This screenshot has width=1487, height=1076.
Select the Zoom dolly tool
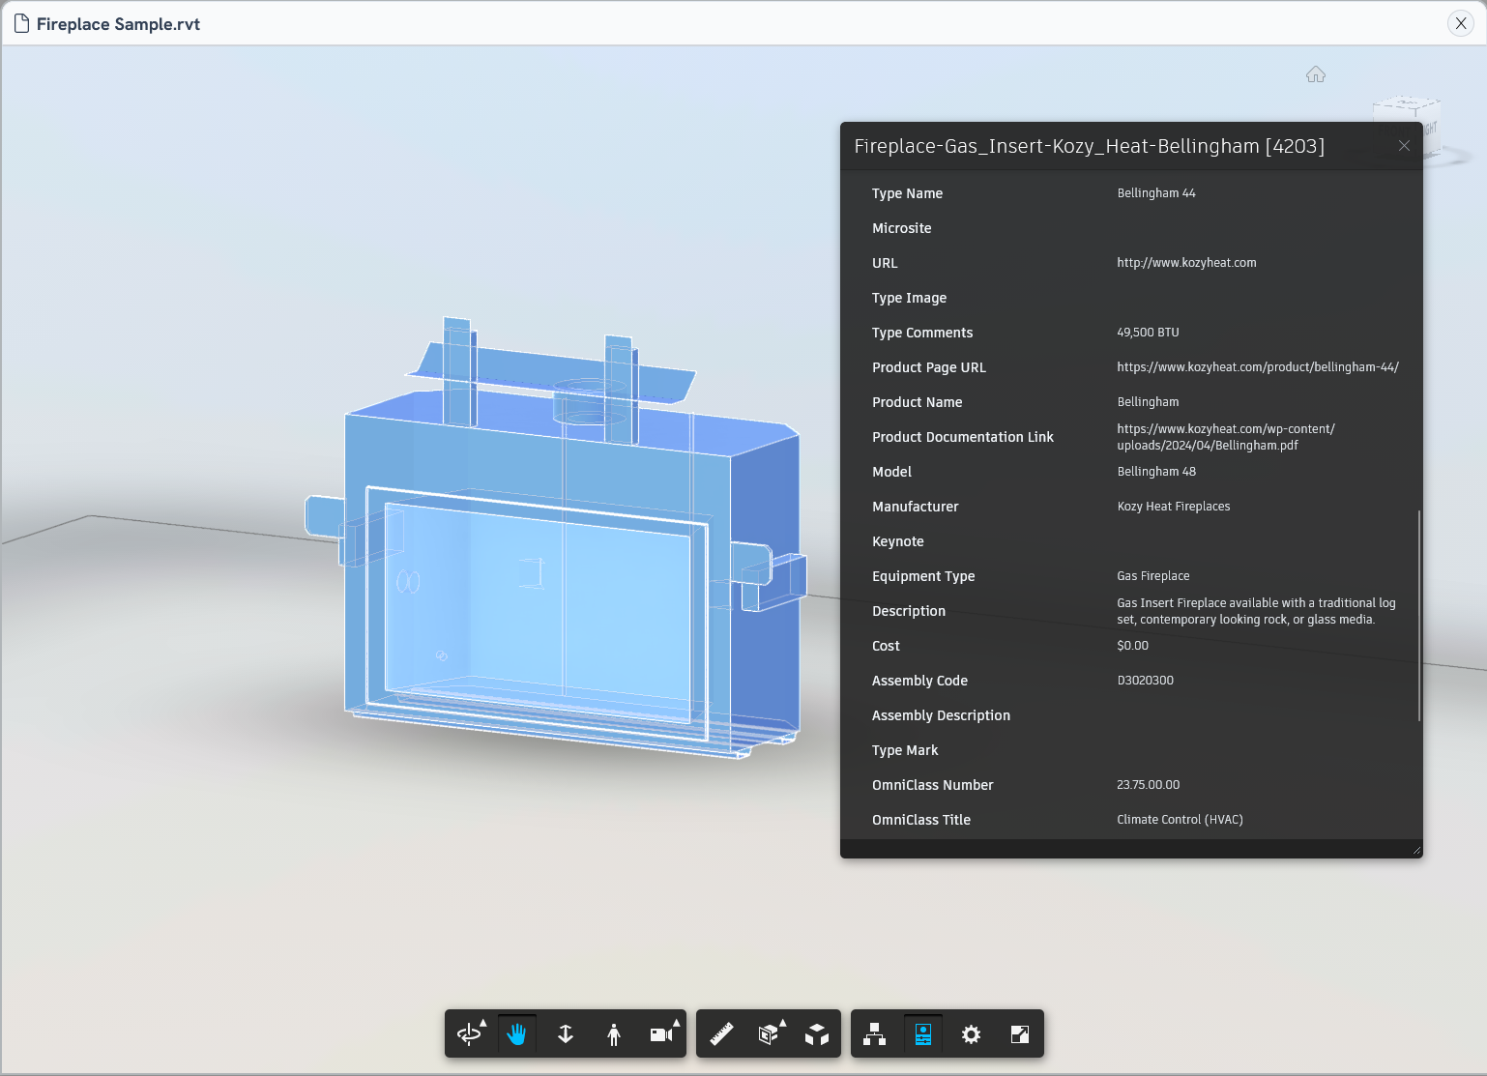pyautogui.click(x=566, y=1034)
